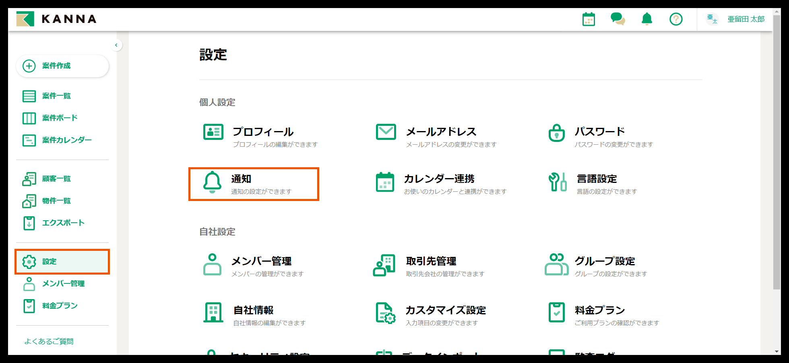The height and width of the screenshot is (363, 789).
Task: Click the 案件作成 button
Action: tap(62, 66)
